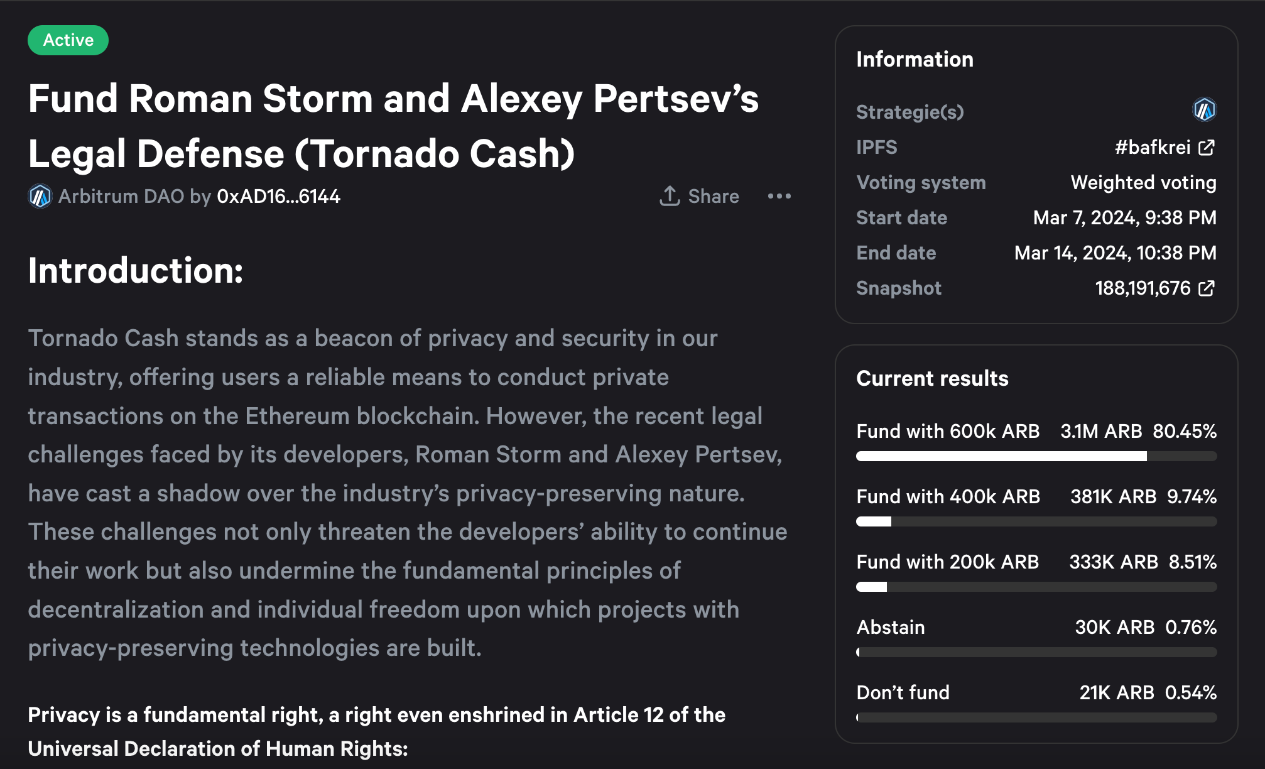Click the Abstain result bar
Screen dimensions: 1265x769
click(x=1036, y=652)
